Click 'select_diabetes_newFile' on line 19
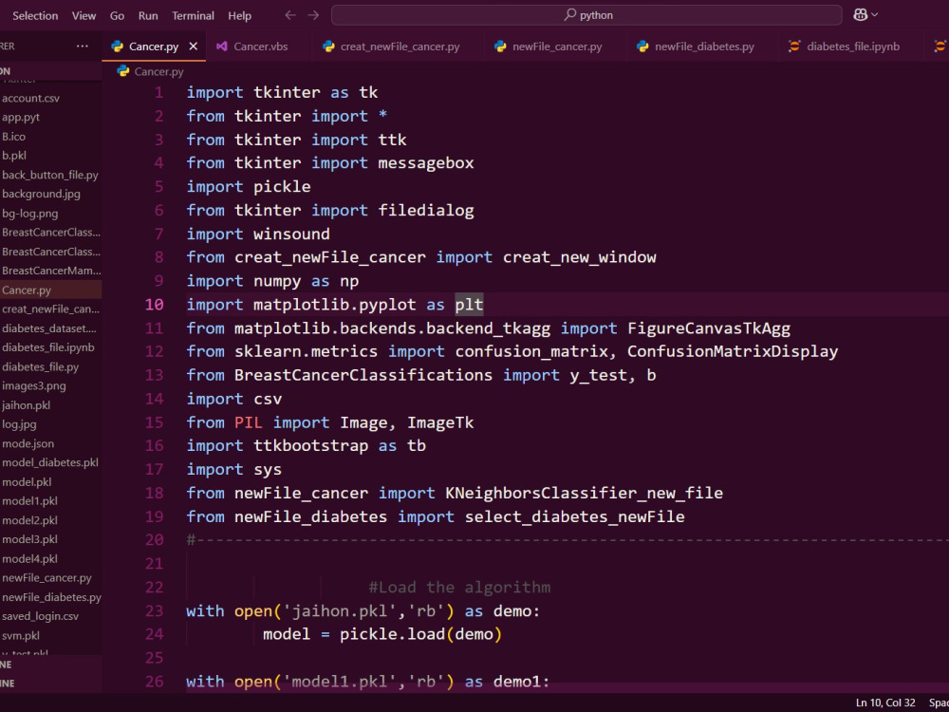The width and height of the screenshot is (949, 712). 574,517
